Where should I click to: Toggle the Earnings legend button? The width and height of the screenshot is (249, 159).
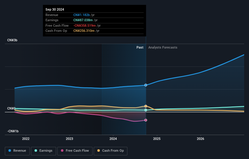pos(43,151)
